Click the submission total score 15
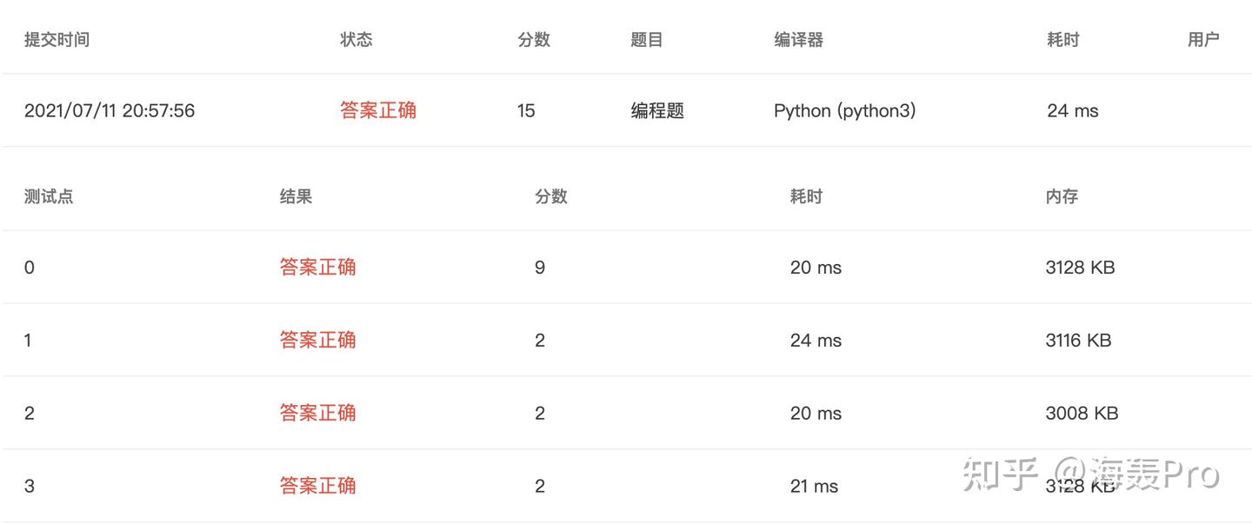The image size is (1252, 524). [526, 110]
